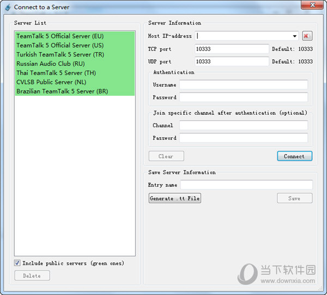
Task: Click the Connect button
Action: [x=294, y=156]
